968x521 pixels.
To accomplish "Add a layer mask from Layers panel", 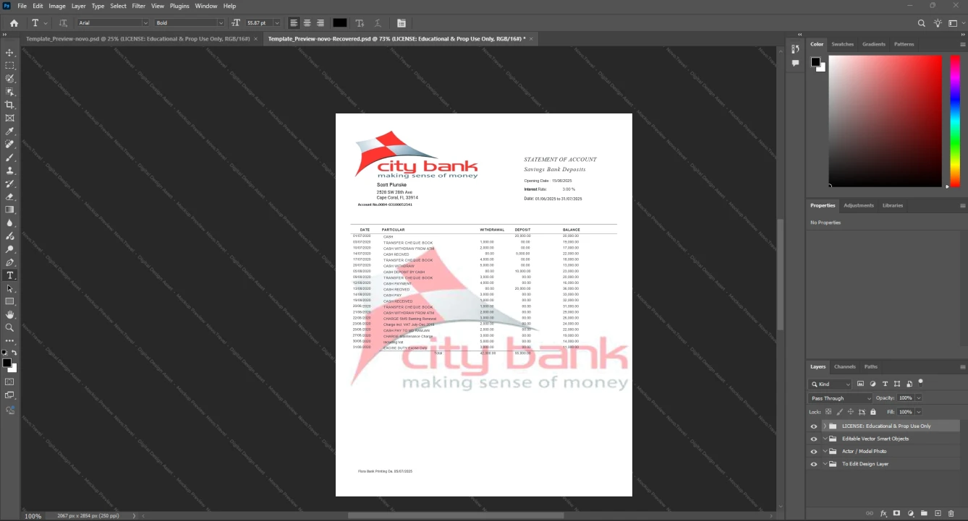I will 897,513.
